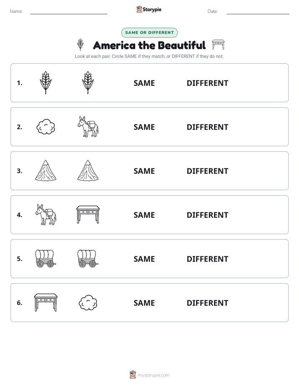Choose SAME for question 1
The image size is (299, 387).
144,83
